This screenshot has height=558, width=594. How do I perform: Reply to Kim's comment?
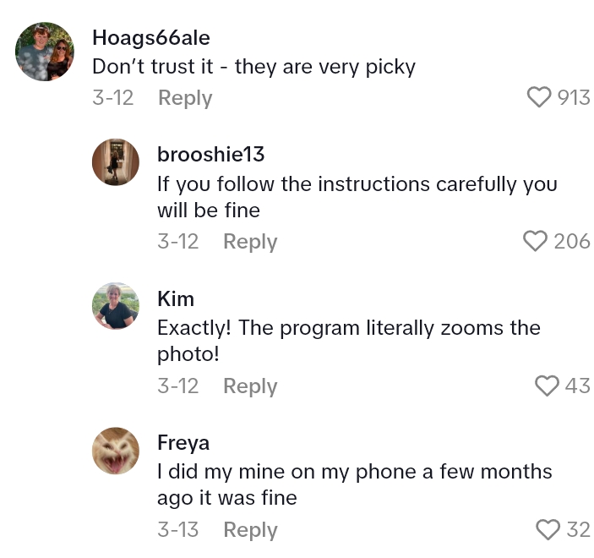pos(250,386)
